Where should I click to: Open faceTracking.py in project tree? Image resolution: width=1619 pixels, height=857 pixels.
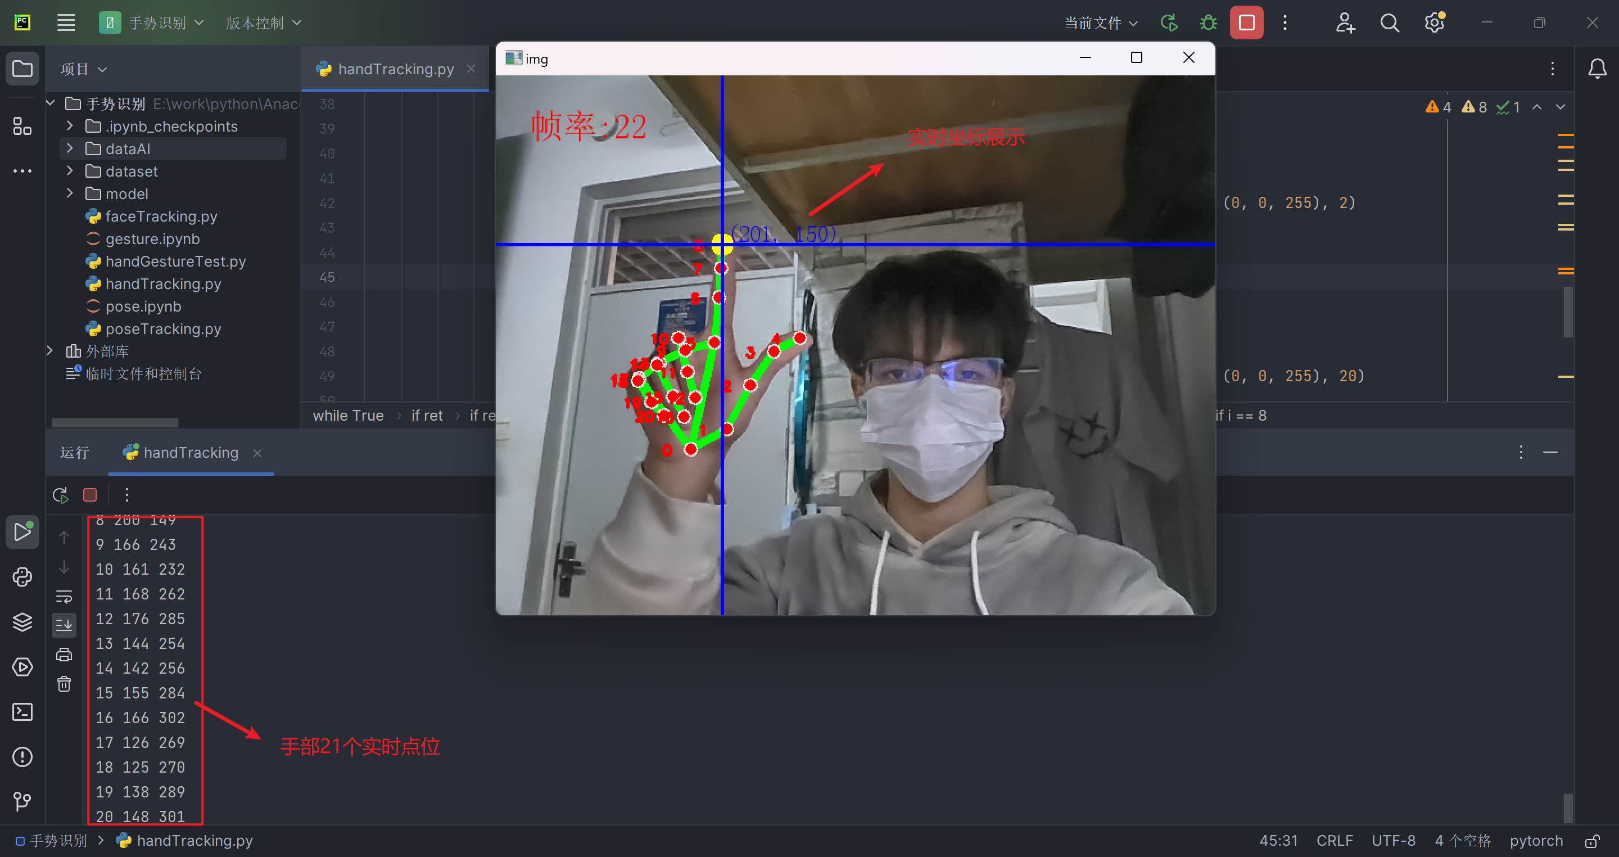tap(161, 216)
